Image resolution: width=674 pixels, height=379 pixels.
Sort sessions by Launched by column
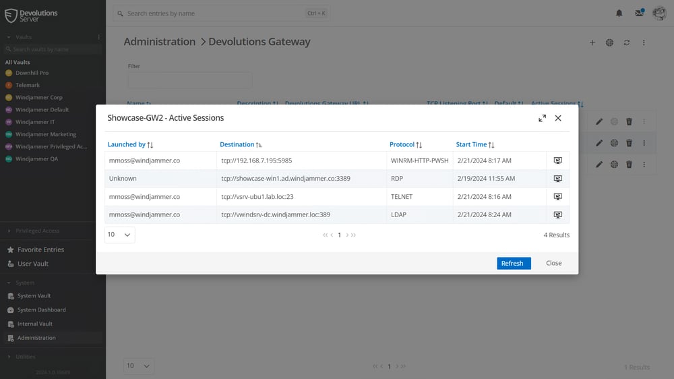click(x=130, y=144)
